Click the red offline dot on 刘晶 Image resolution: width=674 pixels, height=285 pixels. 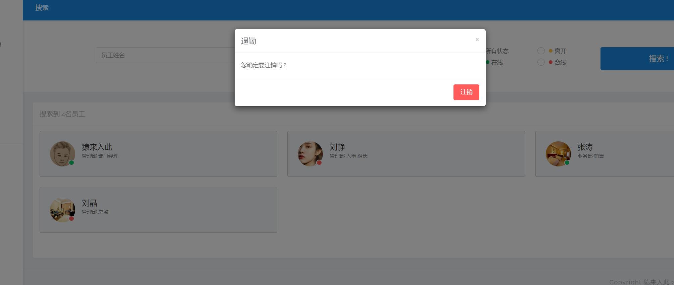[71, 219]
